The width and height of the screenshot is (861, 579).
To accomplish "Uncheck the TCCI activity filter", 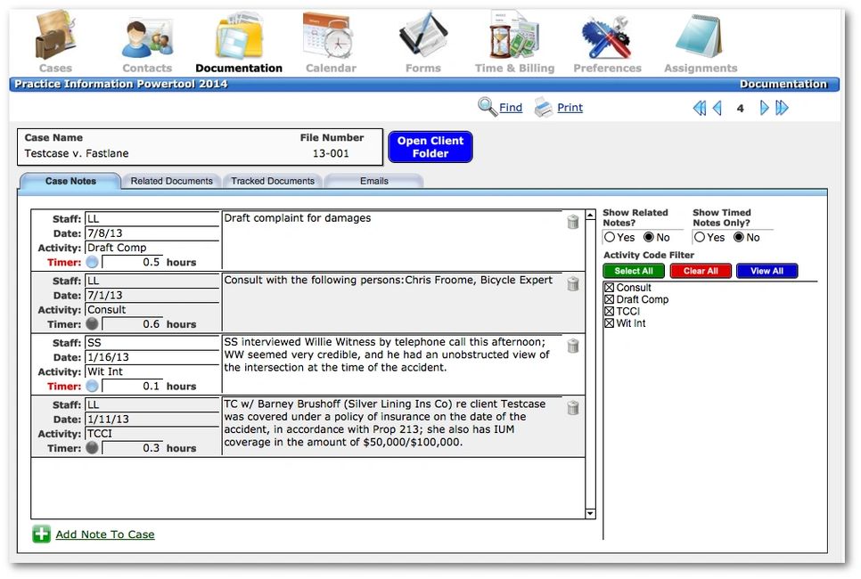I will point(609,313).
